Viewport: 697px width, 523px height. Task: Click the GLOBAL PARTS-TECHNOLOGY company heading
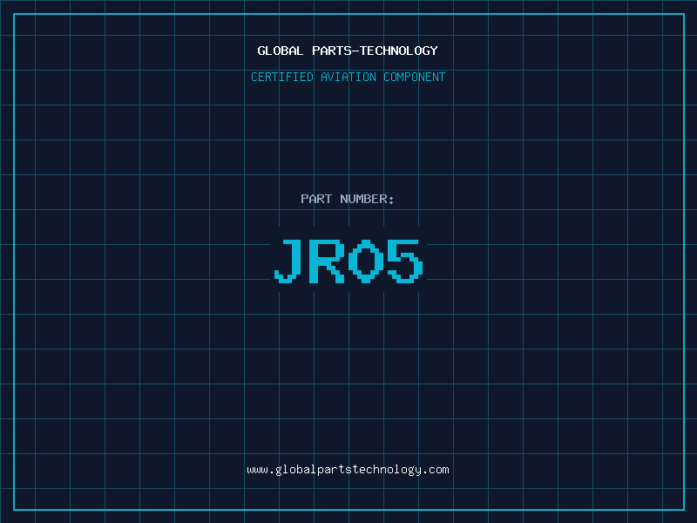coord(348,51)
